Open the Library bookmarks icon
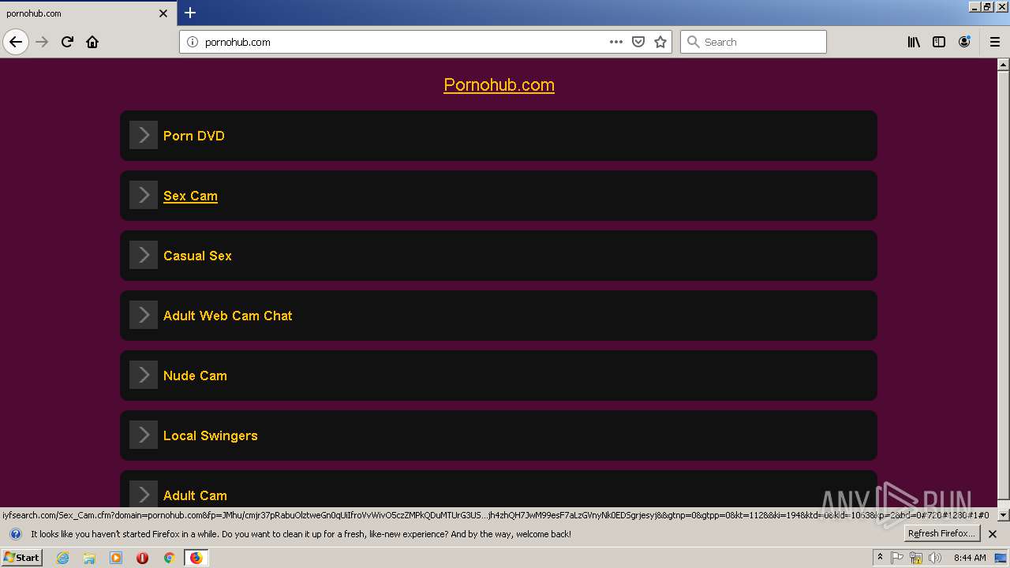 914,42
